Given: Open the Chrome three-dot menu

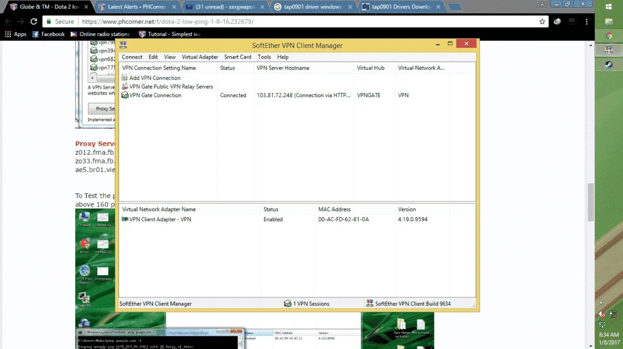Looking at the screenshot, I should (587, 22).
